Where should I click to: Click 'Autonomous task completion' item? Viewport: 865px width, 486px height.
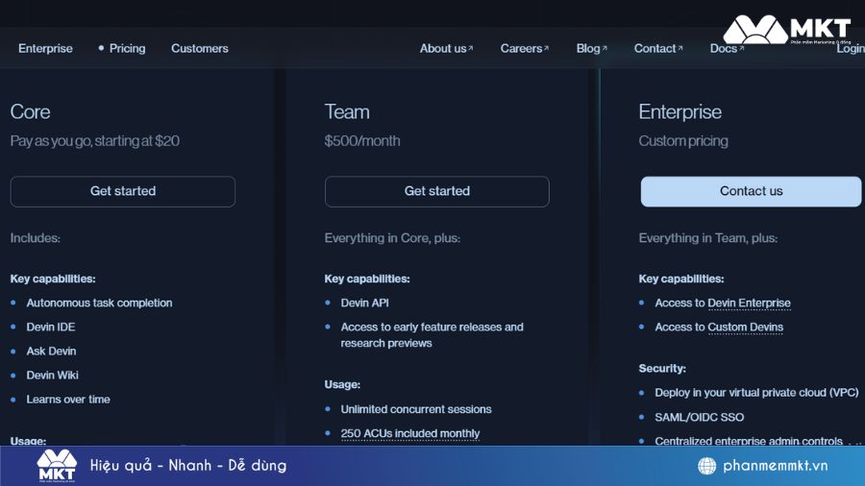pos(99,304)
